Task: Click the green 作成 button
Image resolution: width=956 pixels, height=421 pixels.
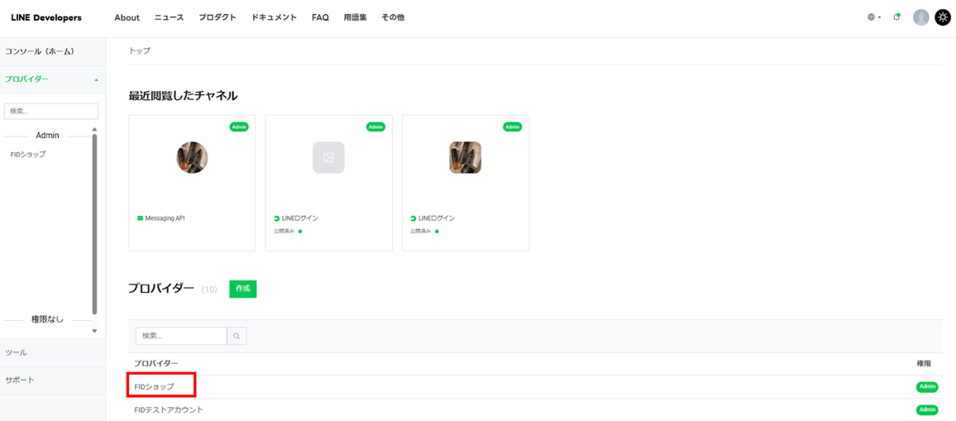Action: coord(243,289)
